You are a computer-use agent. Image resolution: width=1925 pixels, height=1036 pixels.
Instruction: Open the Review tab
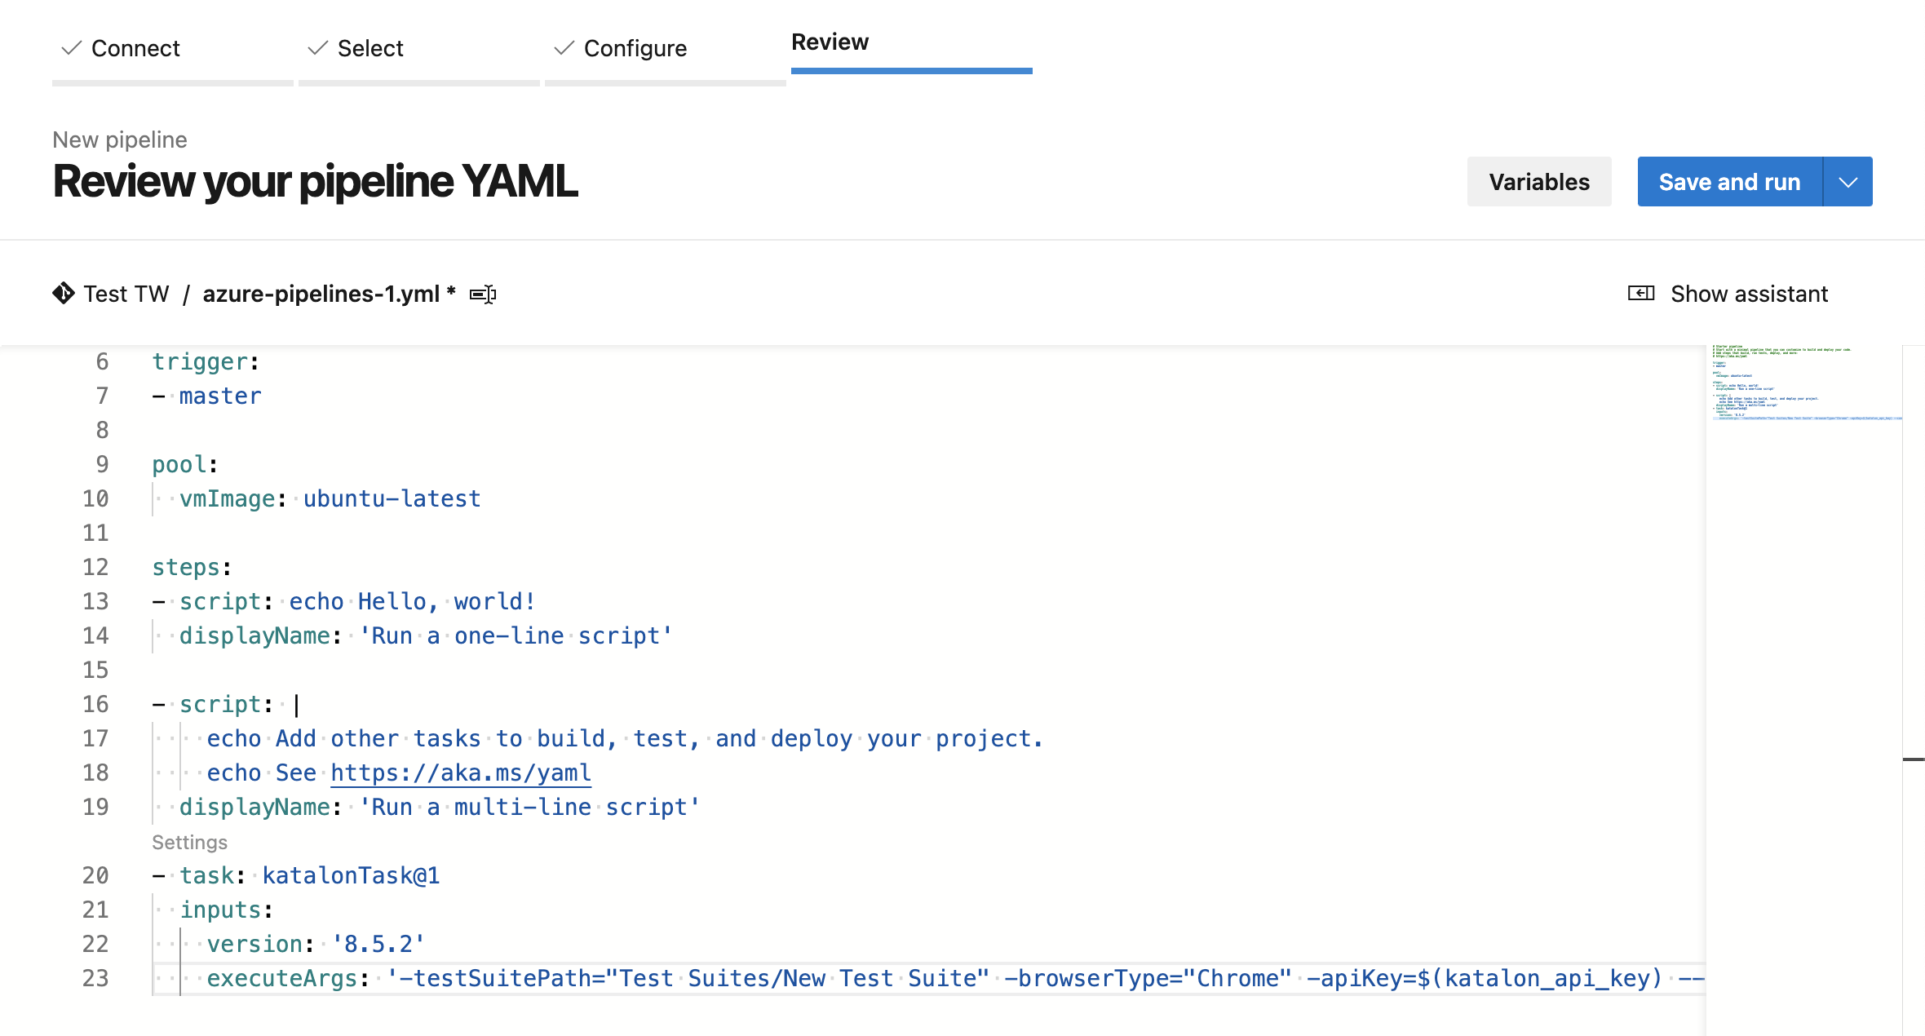[830, 42]
